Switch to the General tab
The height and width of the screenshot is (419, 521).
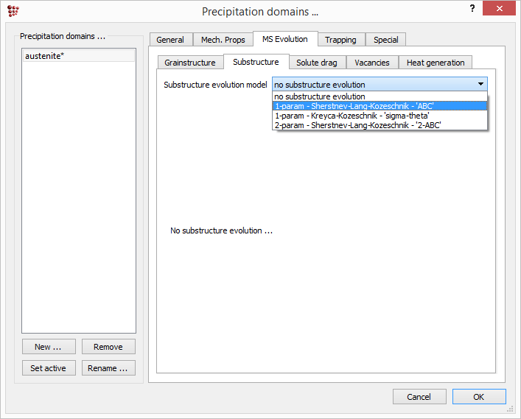pyautogui.click(x=170, y=40)
